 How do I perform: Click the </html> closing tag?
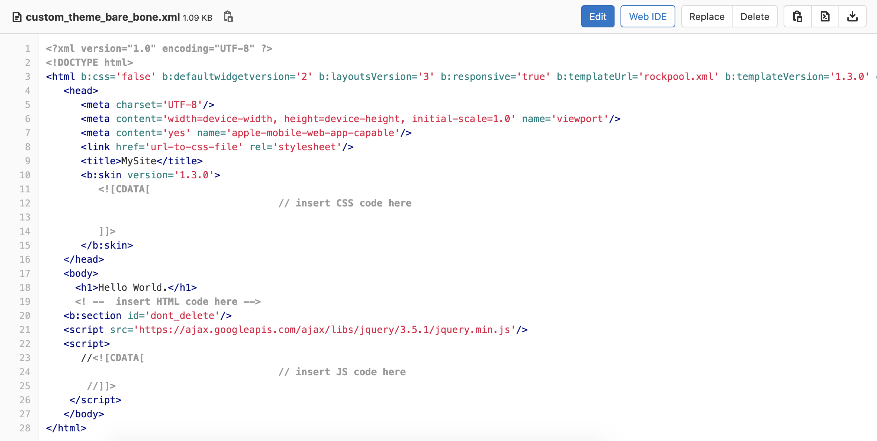click(x=66, y=428)
